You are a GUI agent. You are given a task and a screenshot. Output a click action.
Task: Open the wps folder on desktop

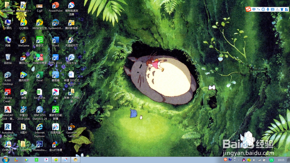24,146
